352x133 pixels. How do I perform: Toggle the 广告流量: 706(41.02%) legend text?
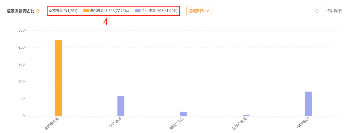point(160,11)
